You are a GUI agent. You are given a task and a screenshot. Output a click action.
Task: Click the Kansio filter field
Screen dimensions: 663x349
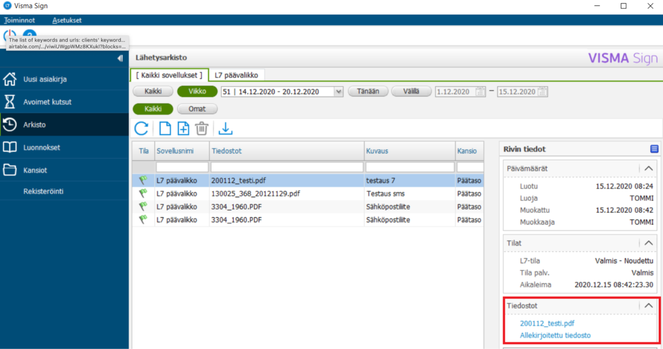coord(470,167)
